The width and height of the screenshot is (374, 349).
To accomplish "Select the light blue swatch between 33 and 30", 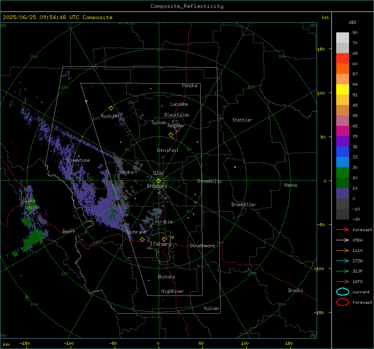I will pyautogui.click(x=342, y=162).
